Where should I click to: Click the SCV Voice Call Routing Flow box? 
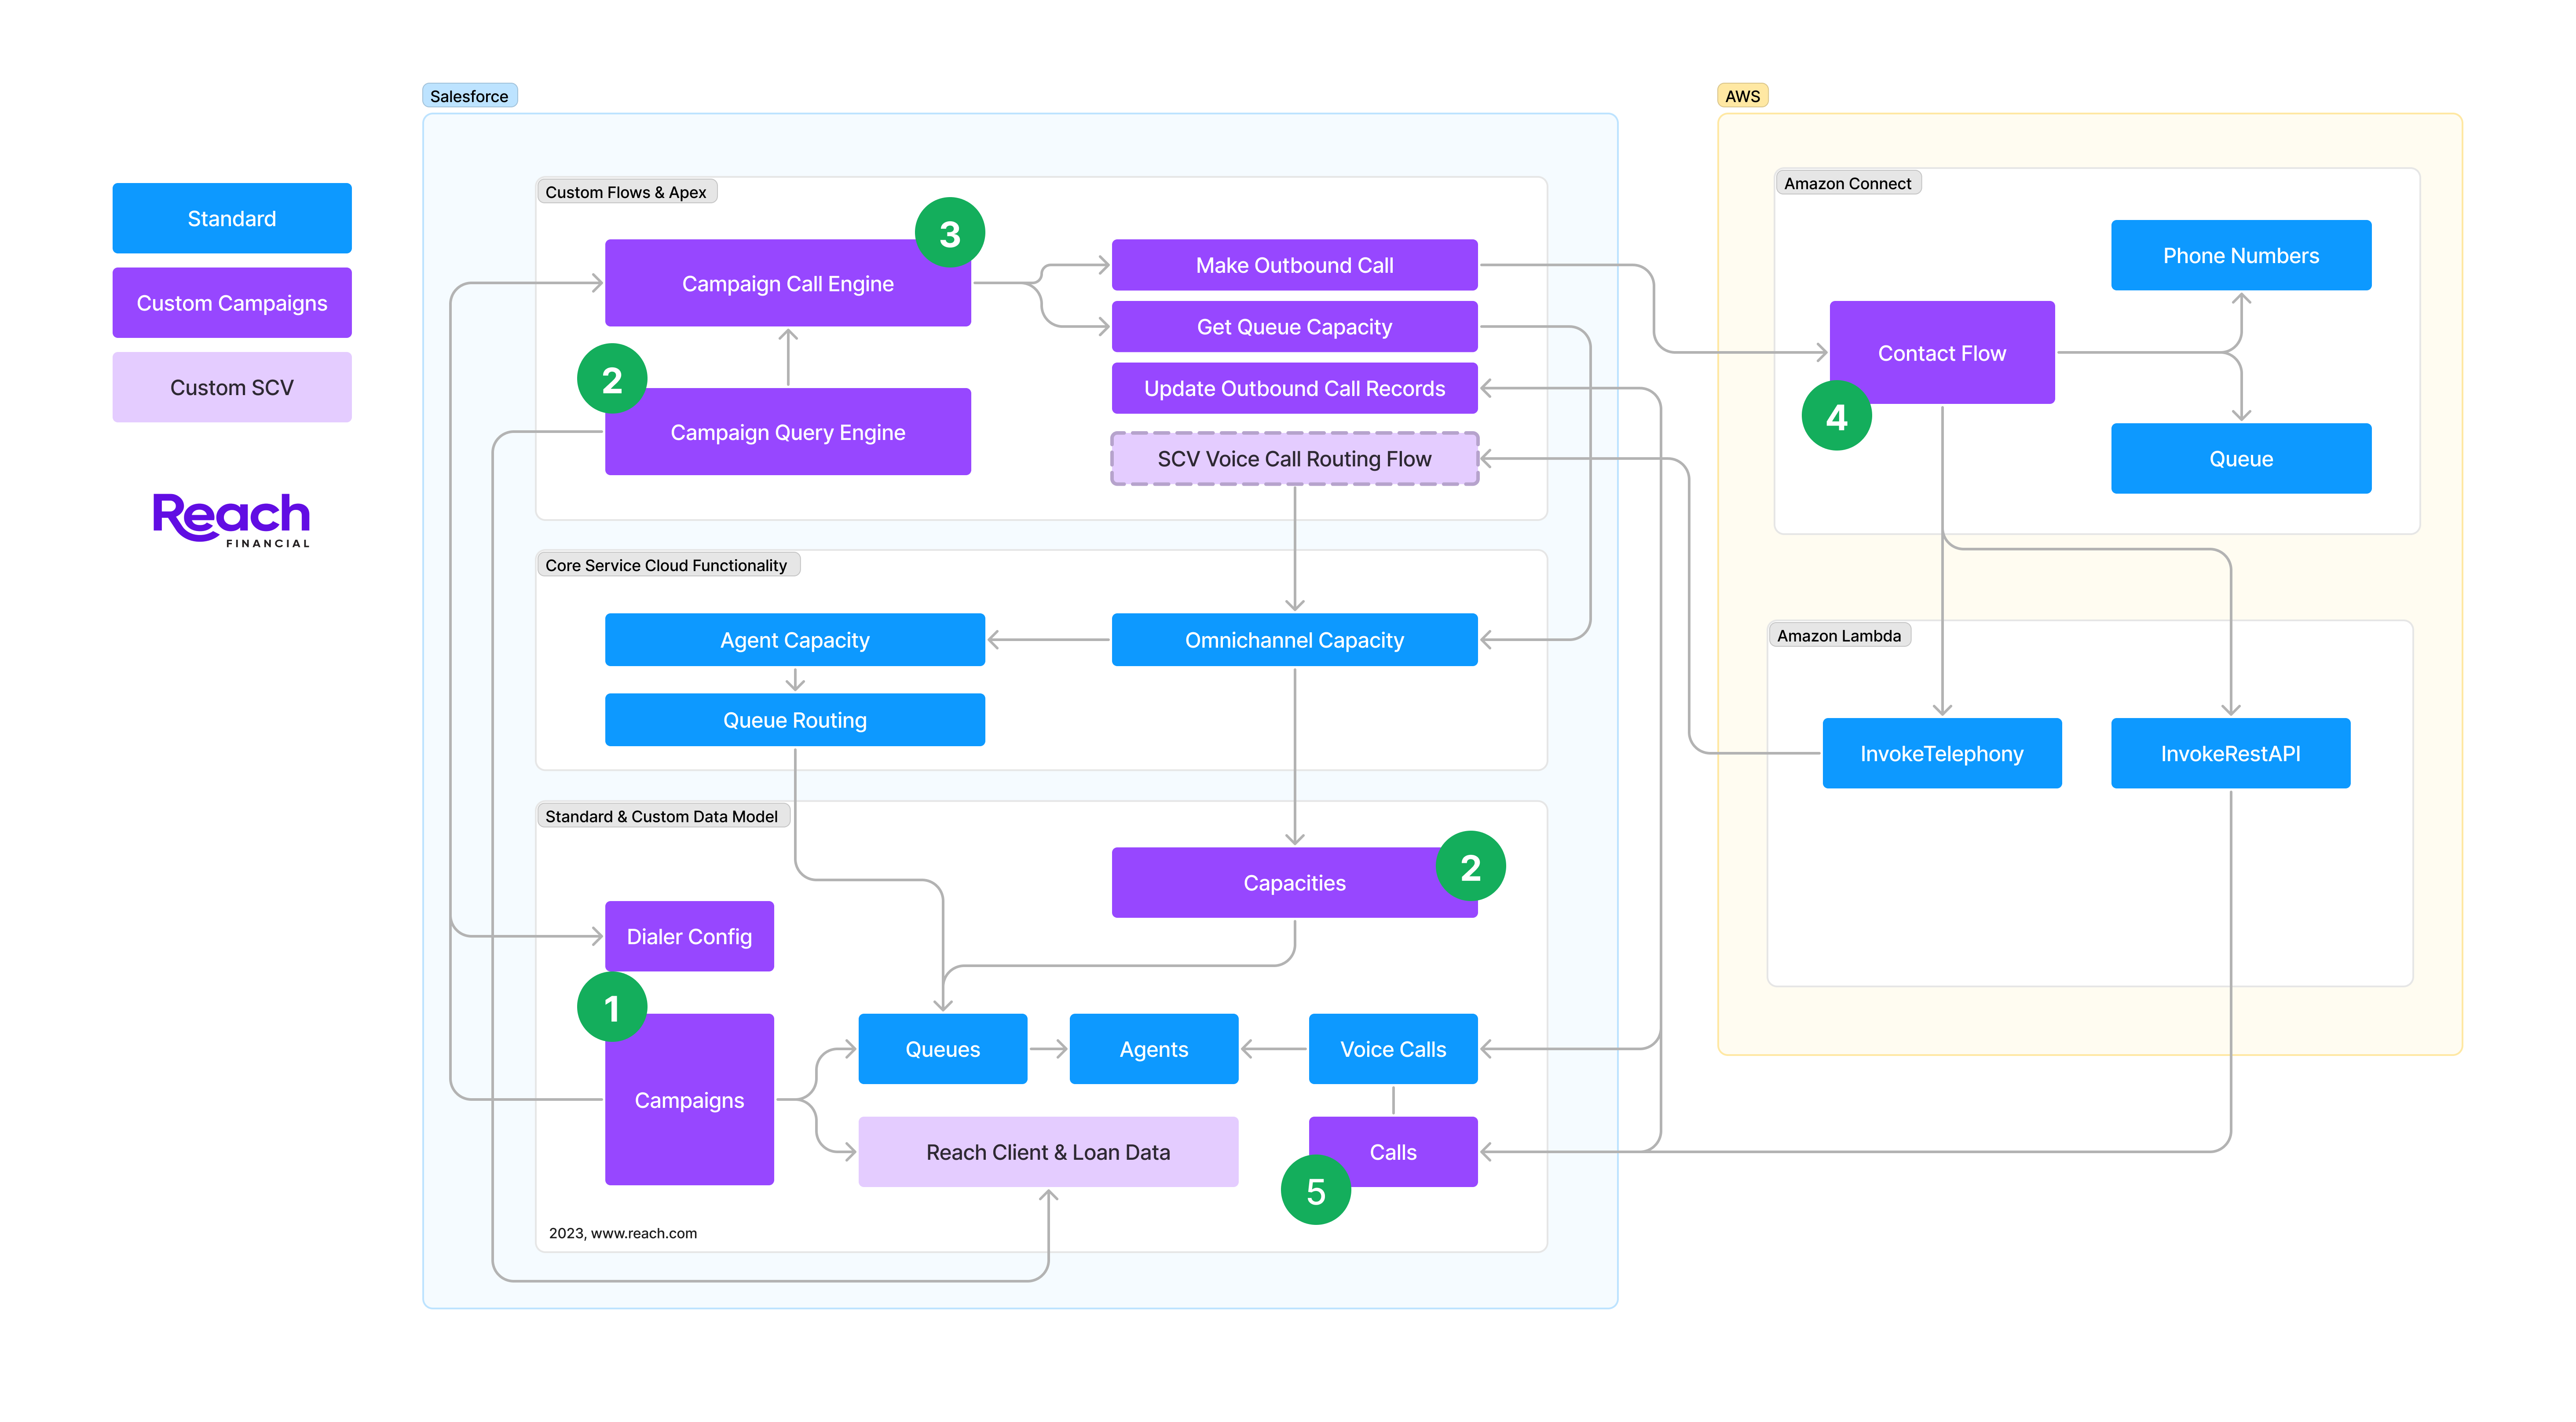pyautogui.click(x=1294, y=459)
